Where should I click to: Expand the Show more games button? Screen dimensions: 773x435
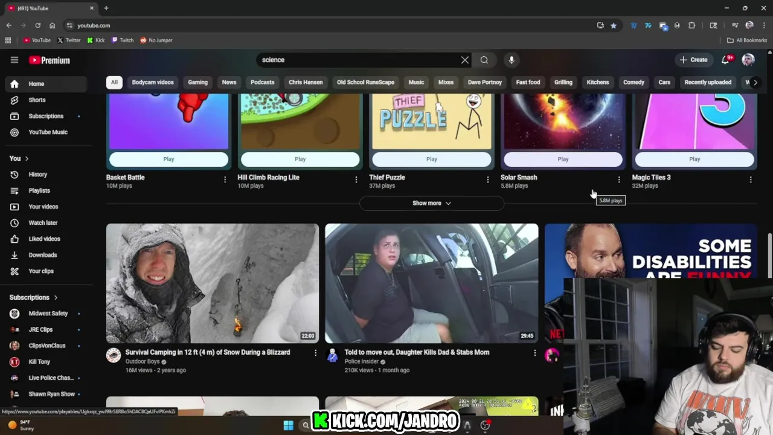pos(431,203)
